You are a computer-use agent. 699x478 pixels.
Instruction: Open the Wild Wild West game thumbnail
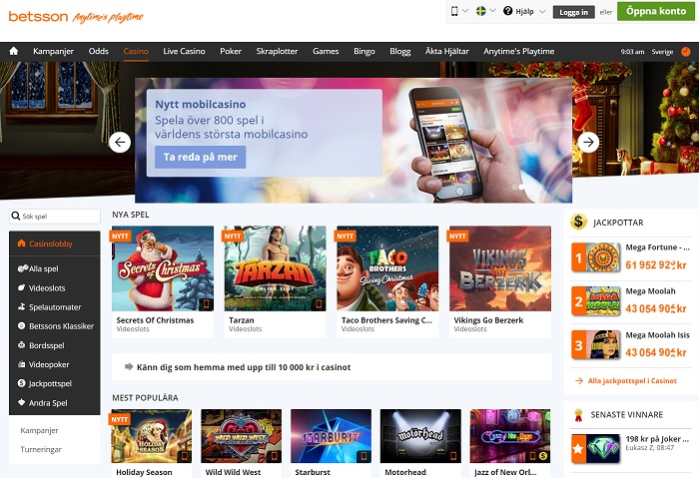[242, 436]
